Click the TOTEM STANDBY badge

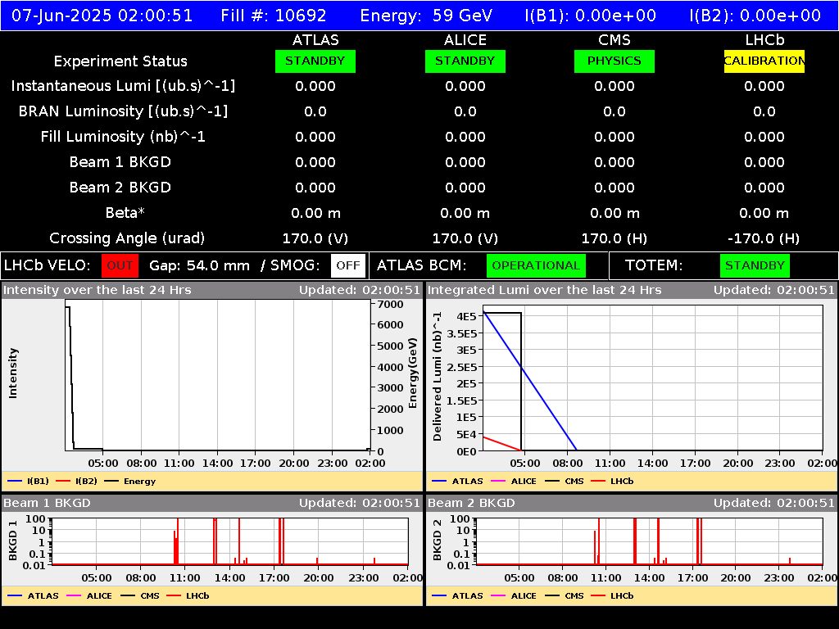[x=755, y=266]
